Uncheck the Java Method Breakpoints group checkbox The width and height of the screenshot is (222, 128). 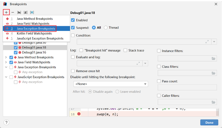11,57
